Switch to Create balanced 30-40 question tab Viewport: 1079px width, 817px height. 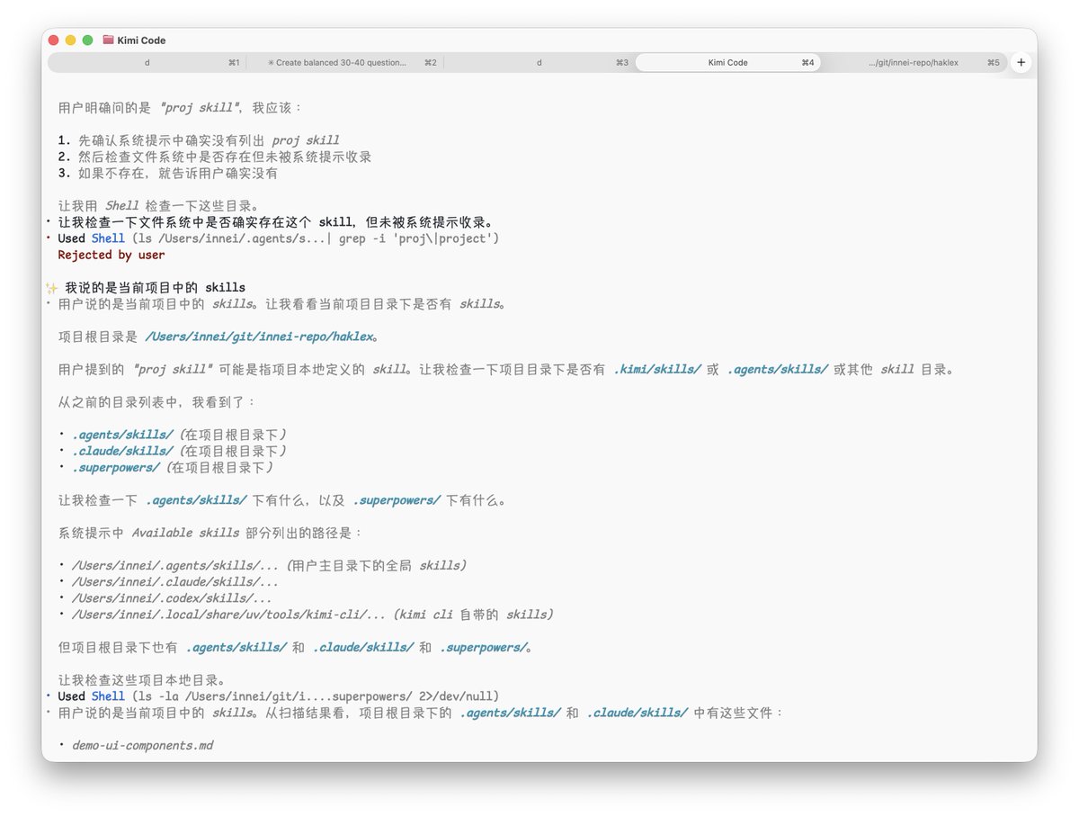345,63
